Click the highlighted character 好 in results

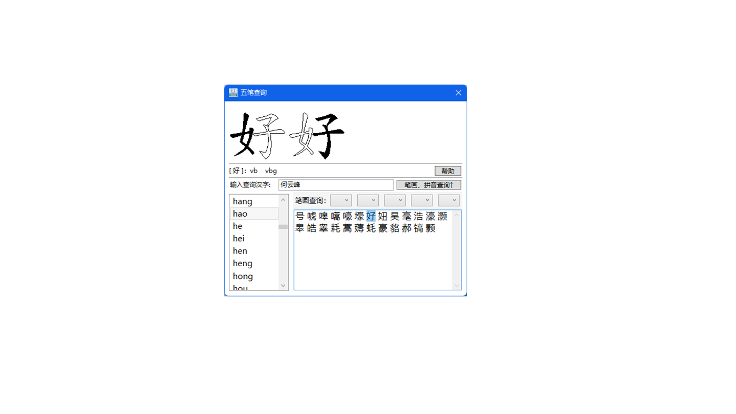370,216
